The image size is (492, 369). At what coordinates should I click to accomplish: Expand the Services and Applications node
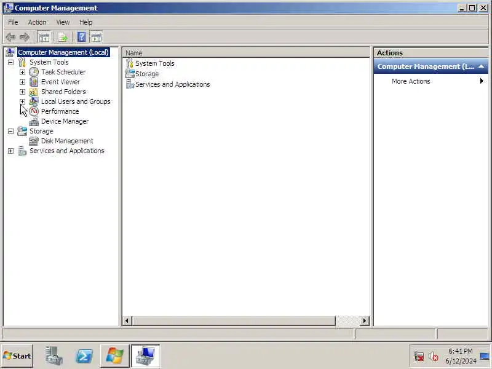11,151
